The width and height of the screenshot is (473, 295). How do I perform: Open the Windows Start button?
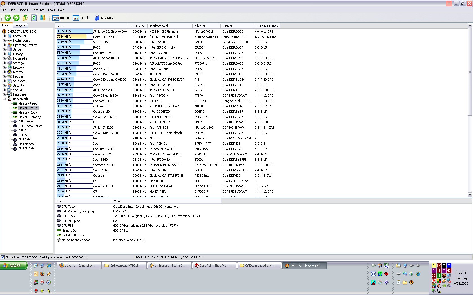pos(14,265)
